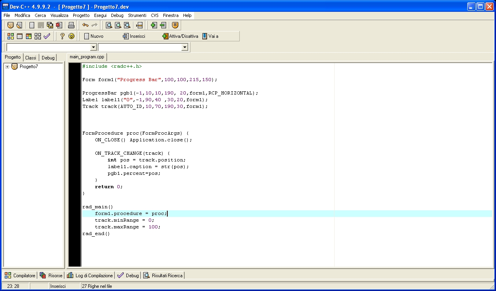Screen dimensions: 496x291
Task: Open the Finestra menu
Action: click(x=170, y=15)
